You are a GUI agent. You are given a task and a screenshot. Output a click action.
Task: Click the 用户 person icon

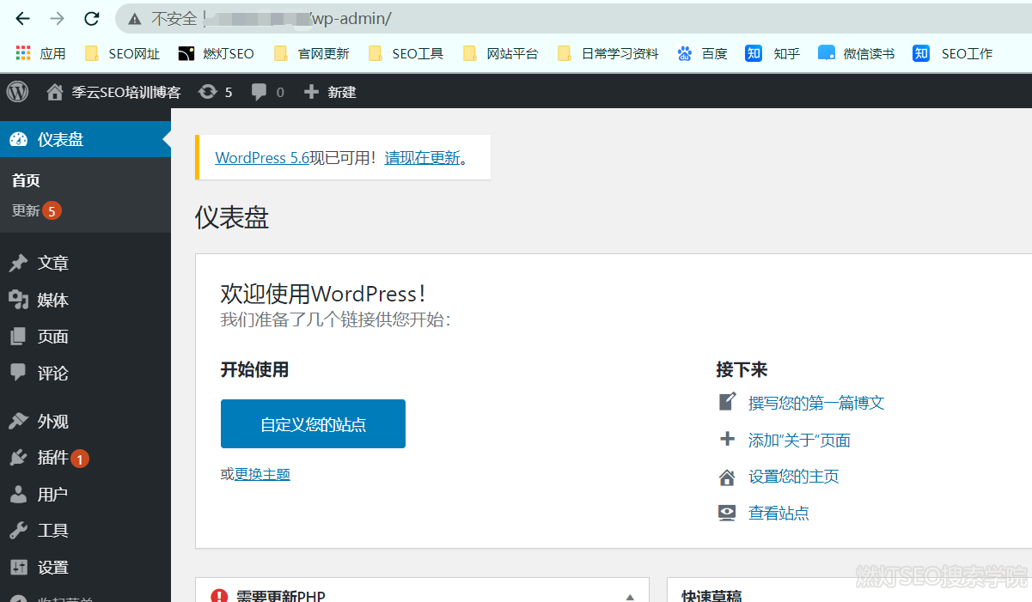tap(18, 495)
